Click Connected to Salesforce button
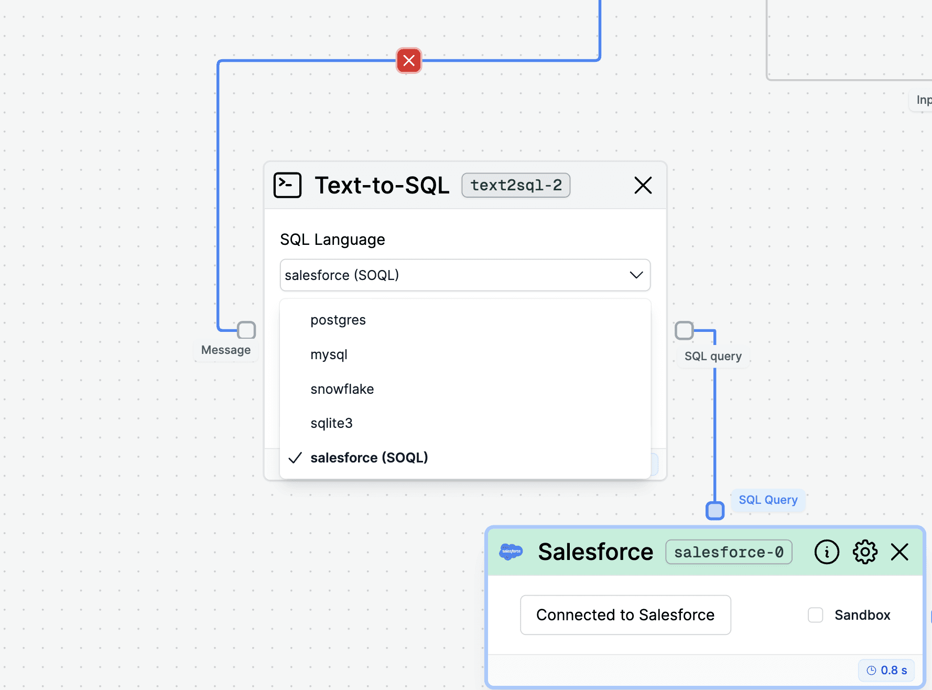Screen dimensions: 932x690 point(625,615)
